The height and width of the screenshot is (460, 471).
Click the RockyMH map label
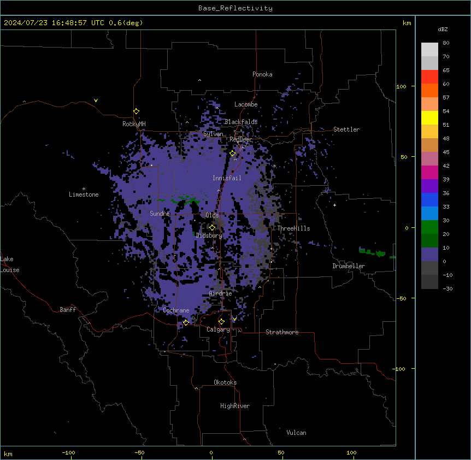coord(134,124)
